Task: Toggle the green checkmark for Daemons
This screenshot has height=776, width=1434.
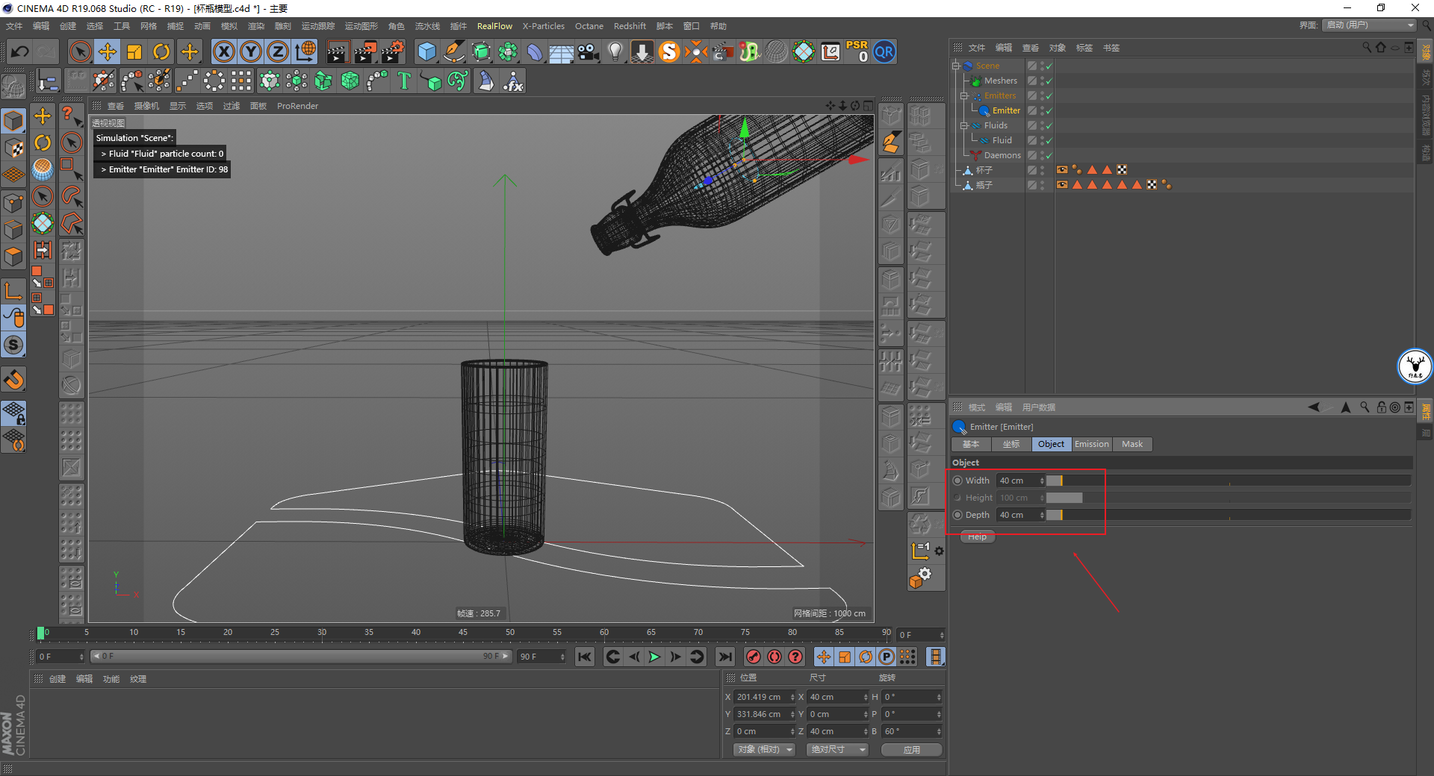Action: click(x=1049, y=156)
